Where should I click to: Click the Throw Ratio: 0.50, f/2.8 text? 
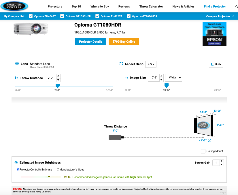point(42,67)
